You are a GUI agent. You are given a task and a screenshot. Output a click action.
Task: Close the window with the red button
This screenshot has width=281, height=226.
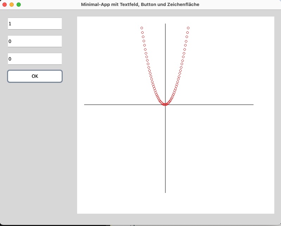5,5
